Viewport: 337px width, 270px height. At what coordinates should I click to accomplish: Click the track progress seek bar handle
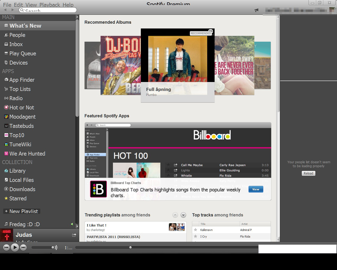(130, 247)
